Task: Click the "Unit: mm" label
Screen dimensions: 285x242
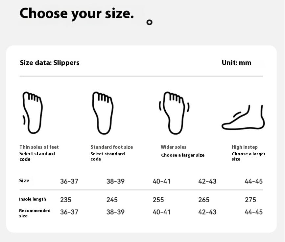Action: click(x=236, y=63)
